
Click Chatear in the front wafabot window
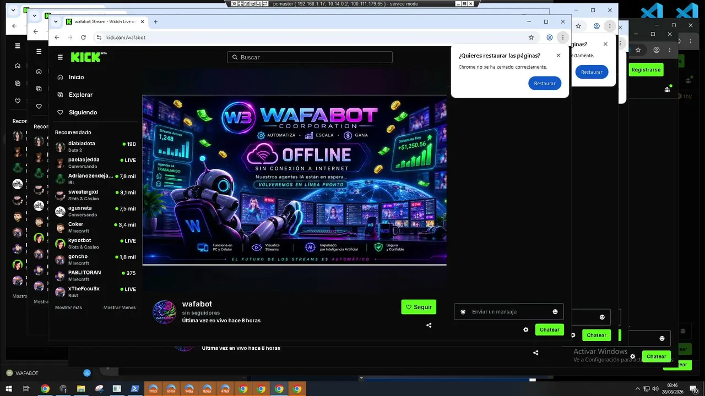tap(549, 329)
